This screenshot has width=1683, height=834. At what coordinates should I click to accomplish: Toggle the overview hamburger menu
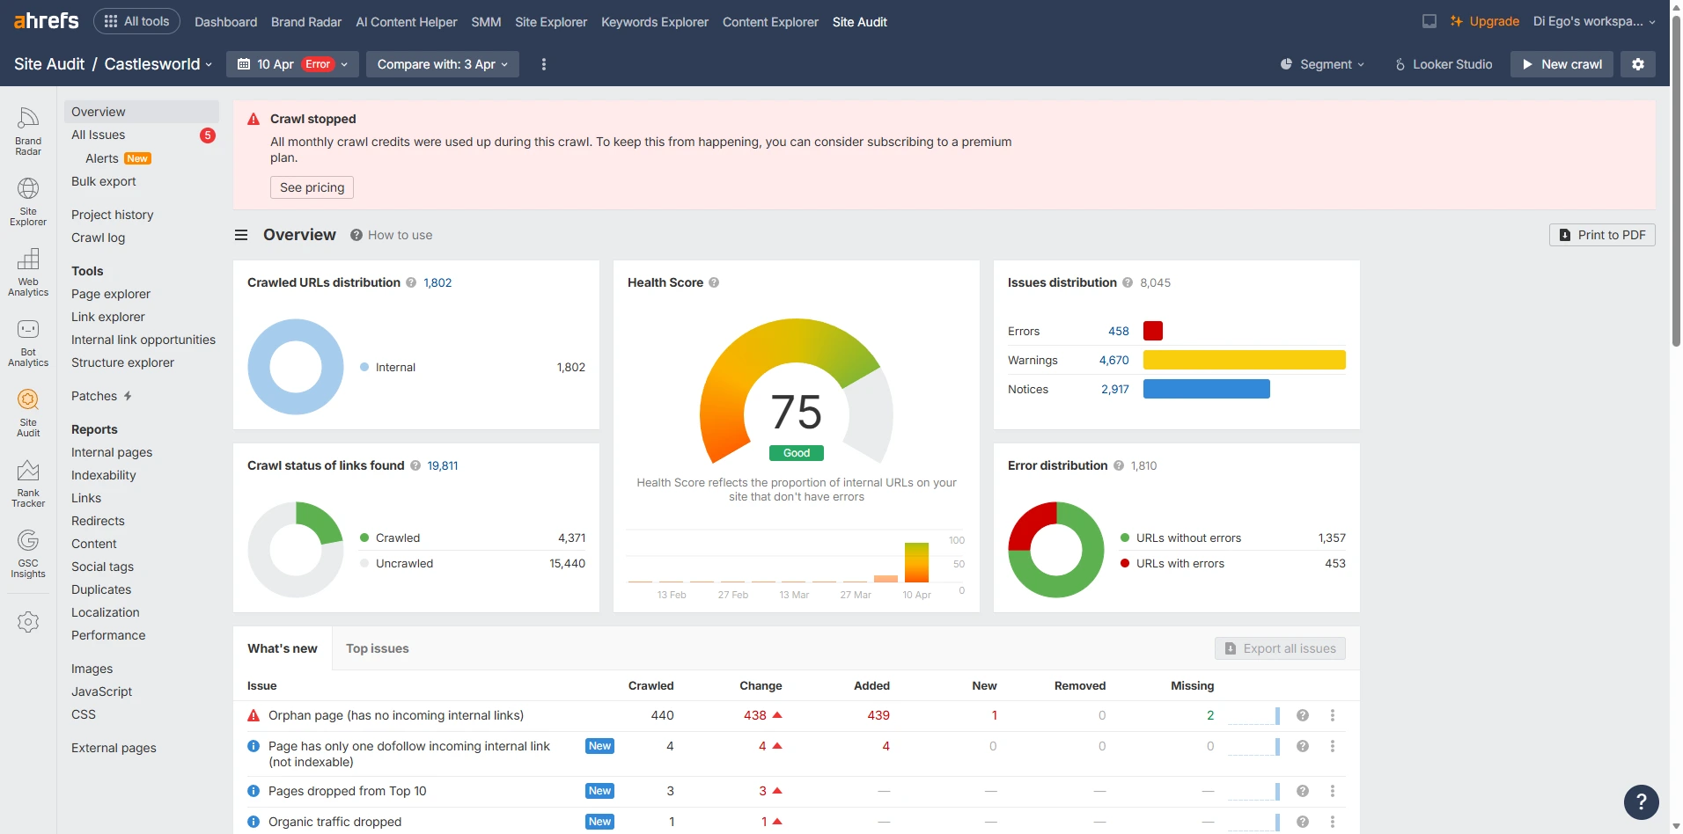pos(241,235)
